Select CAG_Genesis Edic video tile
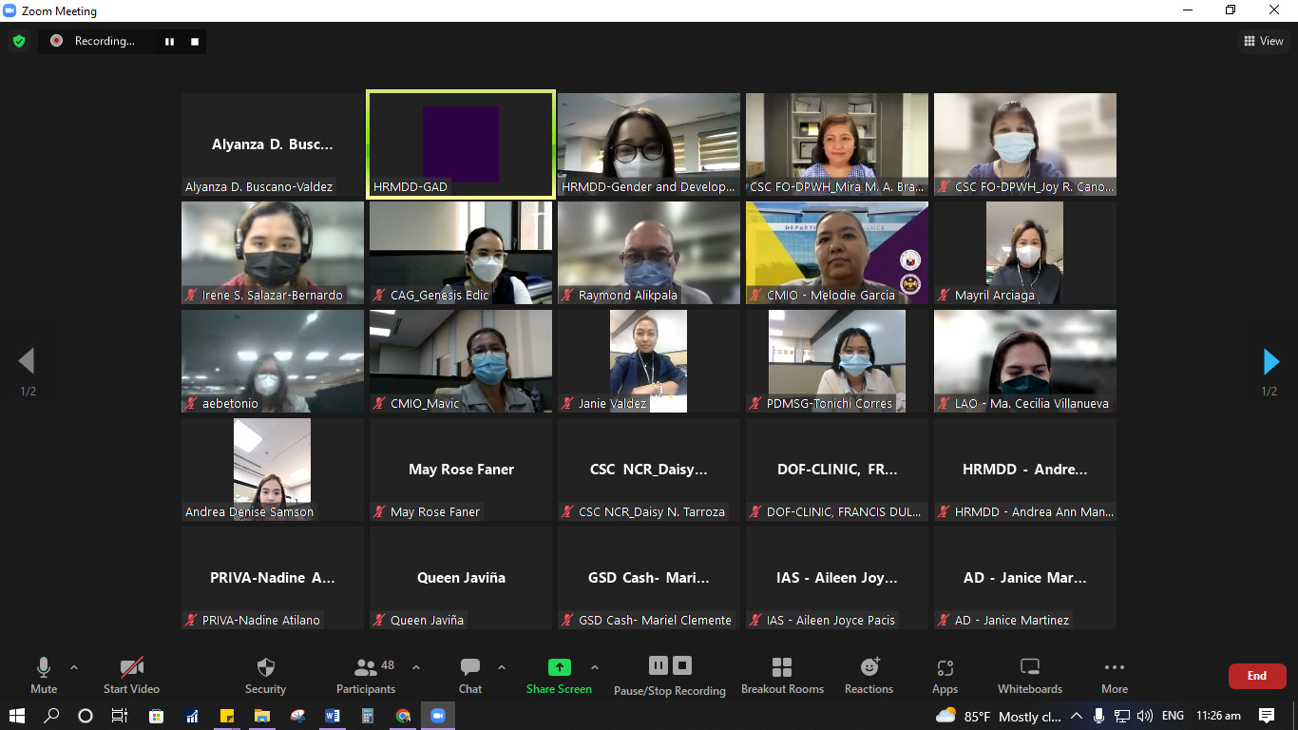Viewport: 1298px width, 730px height. click(x=461, y=253)
